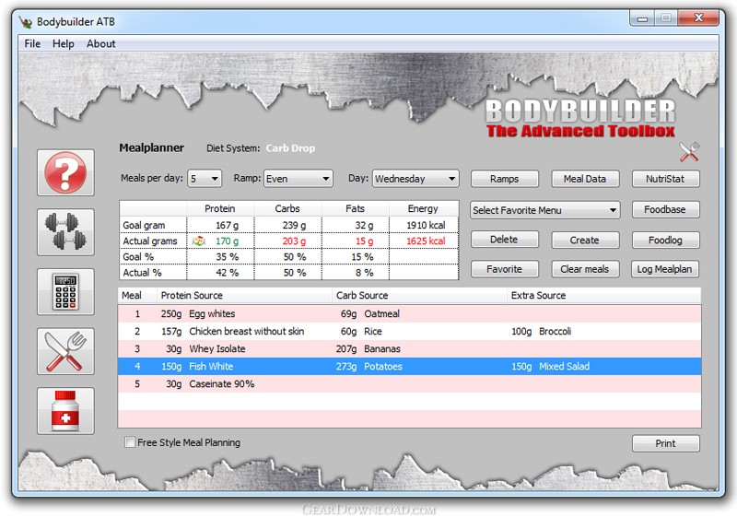Click the Oatmeal carb source entry
Screen dimensions: 737x517
(x=381, y=313)
